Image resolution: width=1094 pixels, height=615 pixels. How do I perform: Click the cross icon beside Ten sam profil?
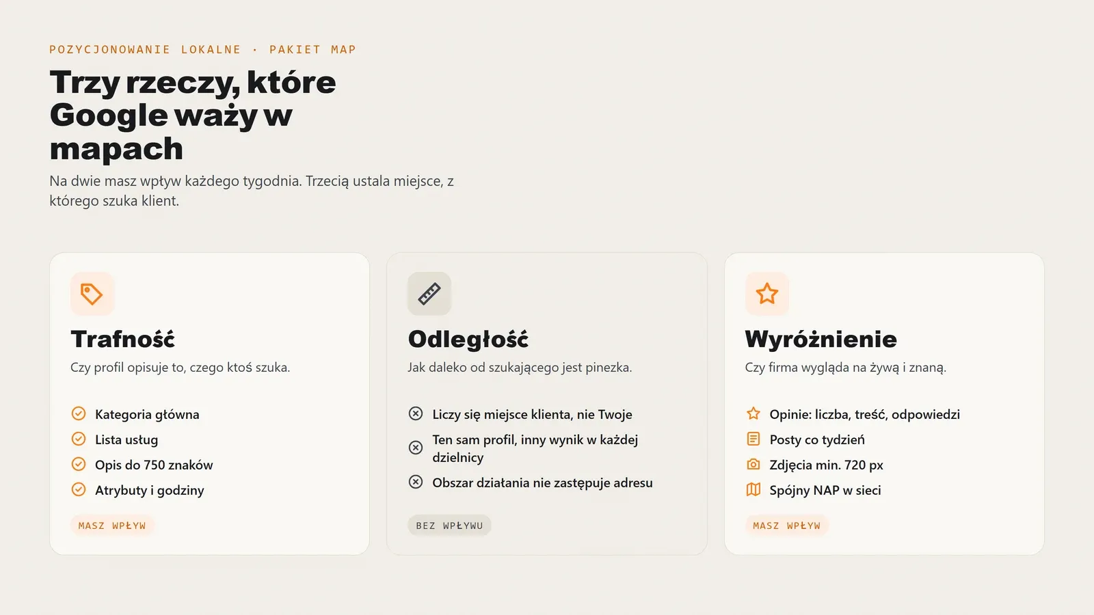tap(416, 448)
